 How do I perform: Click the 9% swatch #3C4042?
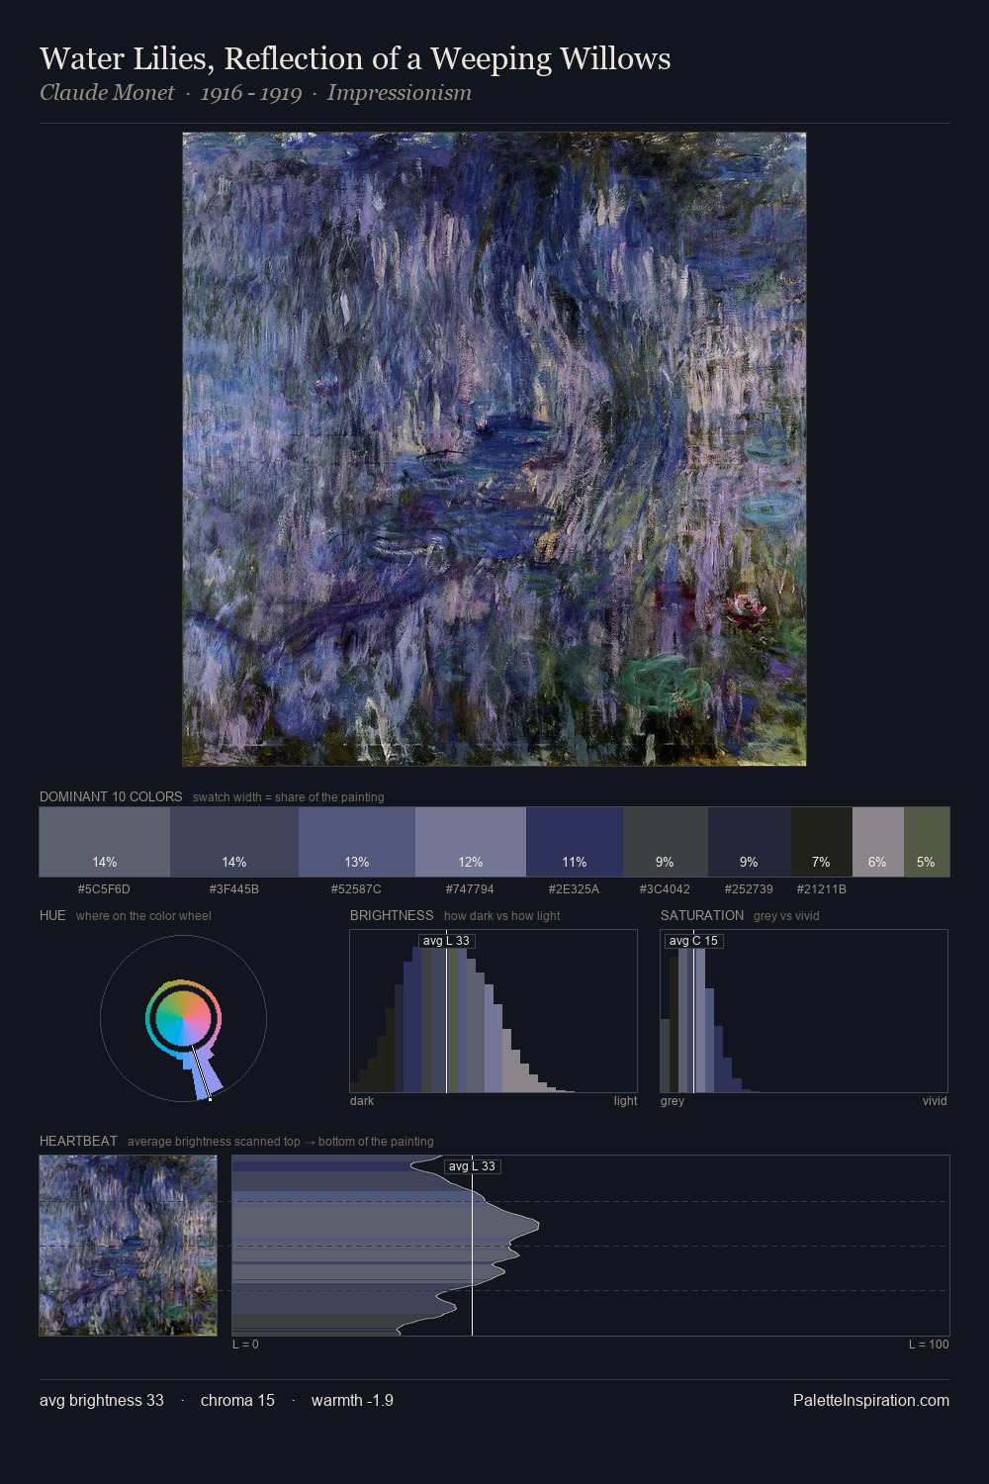(666, 842)
